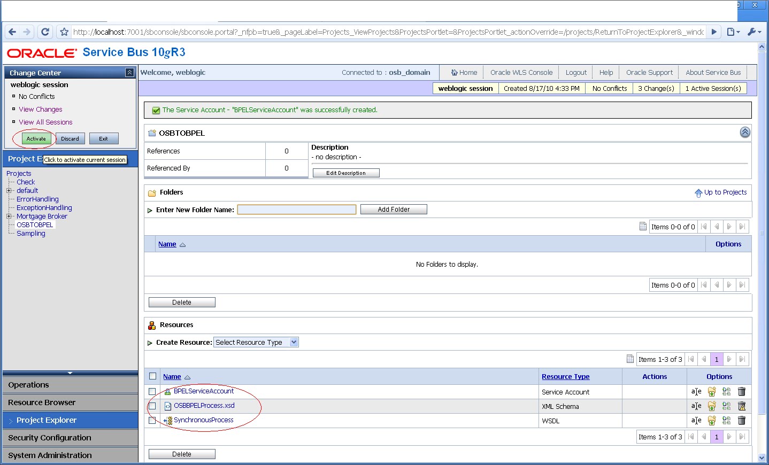Expand the Enter New Folder Name triangle

coord(150,210)
